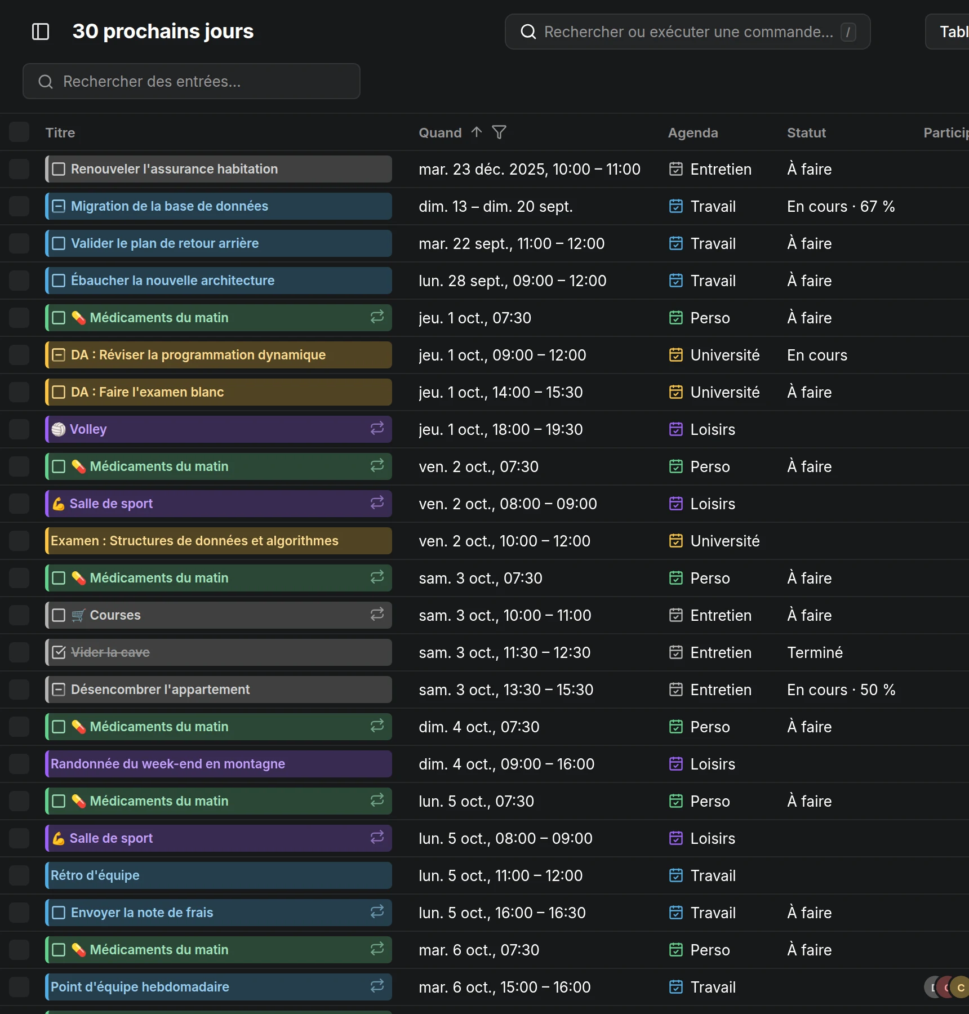The image size is (969, 1014).
Task: Click repeat icon on ven. 2 oct. Salle de sport
Action: (377, 503)
